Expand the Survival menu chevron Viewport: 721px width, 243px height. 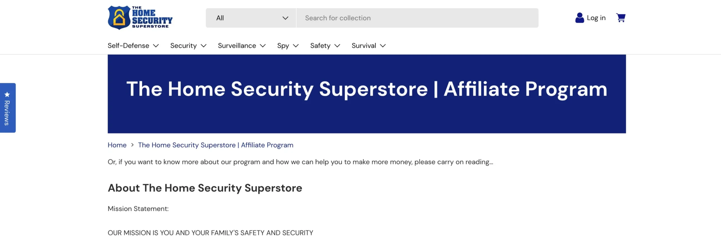tap(383, 46)
